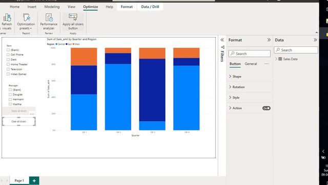Click the search icon in Format pane
328x185 pixels.
point(232,53)
